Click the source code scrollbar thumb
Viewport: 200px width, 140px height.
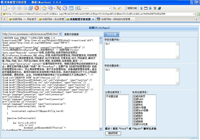coord(101,42)
